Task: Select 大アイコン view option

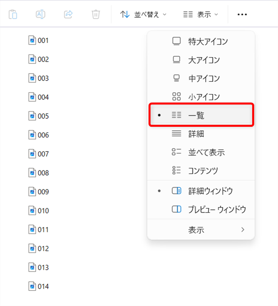Action: [x=201, y=60]
